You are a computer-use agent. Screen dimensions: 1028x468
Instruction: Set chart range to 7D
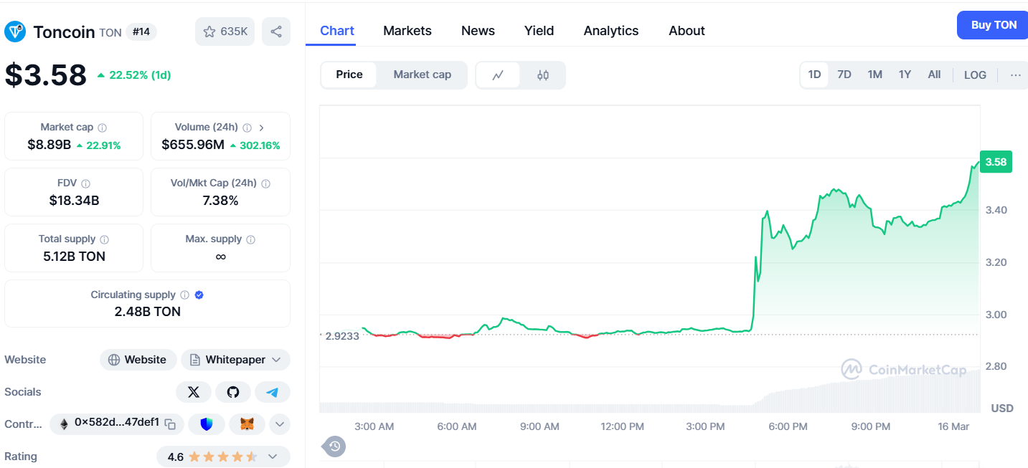844,75
